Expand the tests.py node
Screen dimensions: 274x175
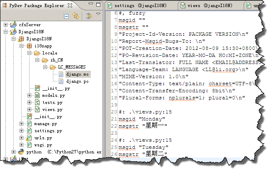point(29,102)
